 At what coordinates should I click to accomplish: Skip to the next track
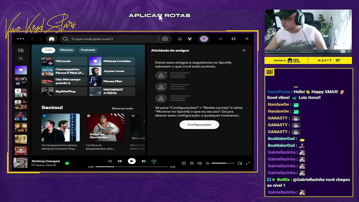pyautogui.click(x=144, y=161)
